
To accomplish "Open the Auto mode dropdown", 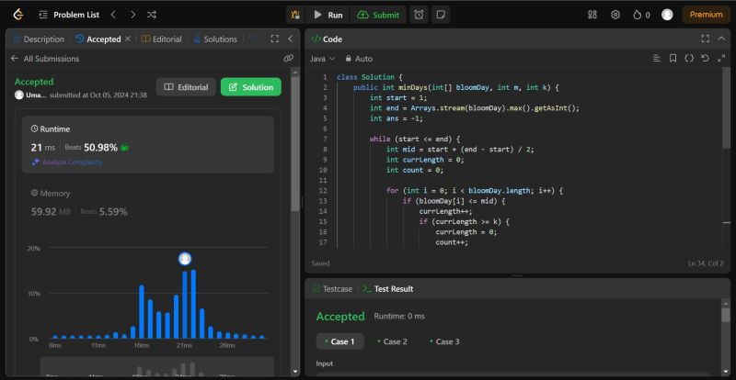I will point(359,59).
